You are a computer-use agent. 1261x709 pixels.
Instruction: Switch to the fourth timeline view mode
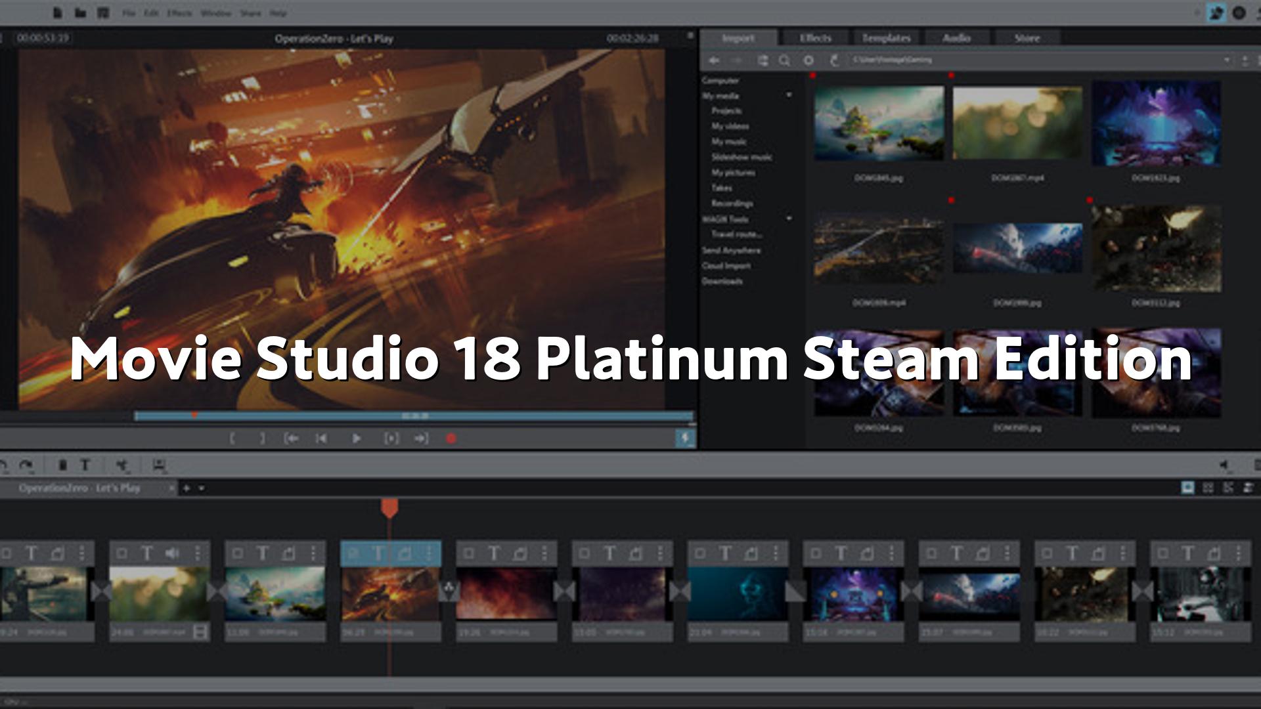1249,488
